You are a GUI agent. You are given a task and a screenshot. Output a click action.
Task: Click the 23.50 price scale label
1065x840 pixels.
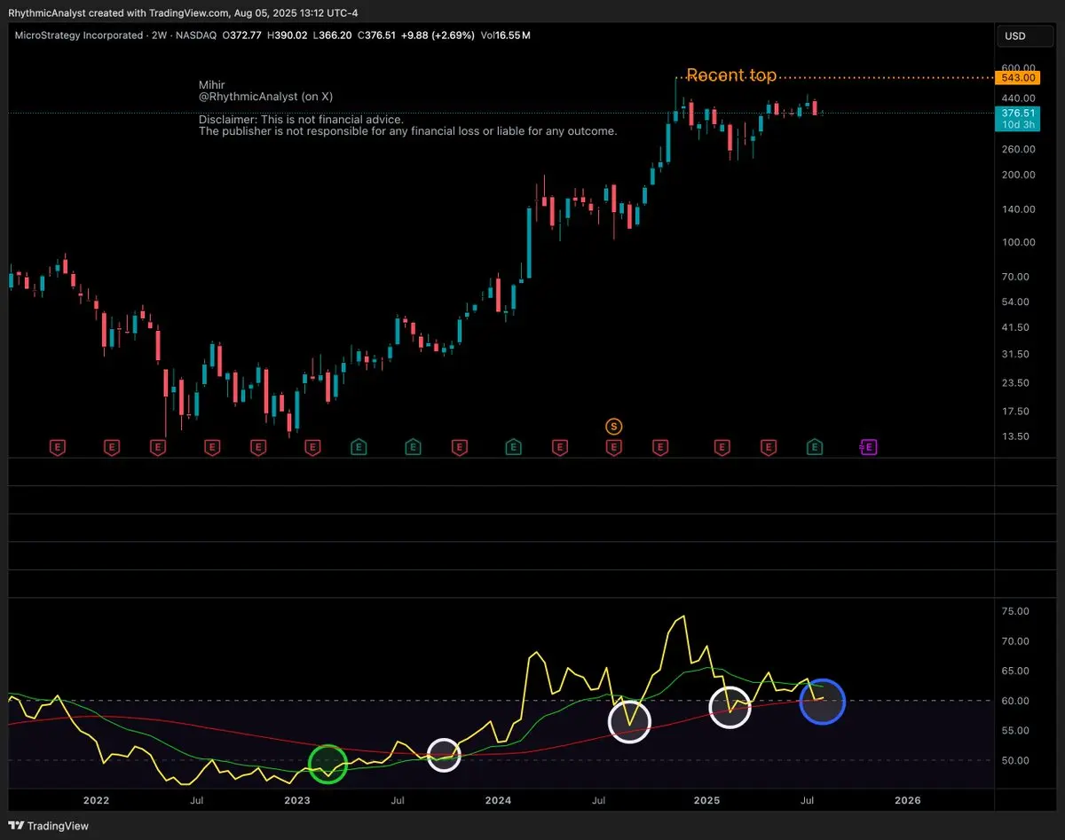1015,383
